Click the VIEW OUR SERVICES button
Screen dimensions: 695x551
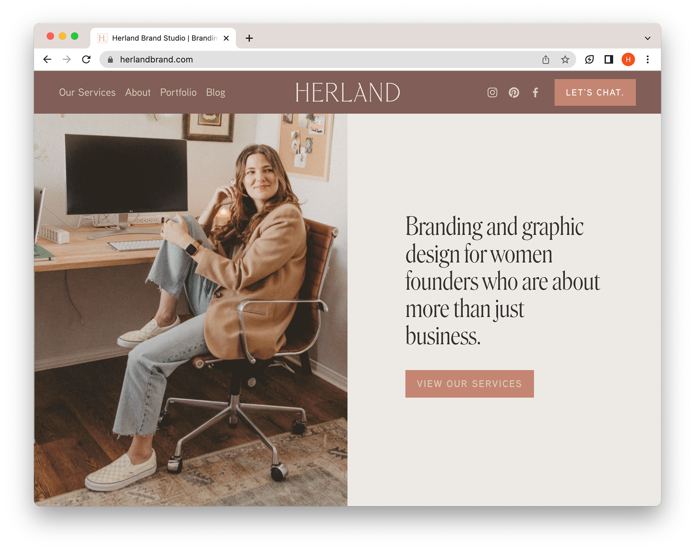click(x=469, y=383)
